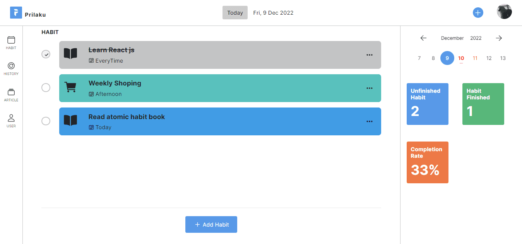Viewport: 522px width, 244px height.
Task: Click the orange Completion Rate card
Action: tap(427, 162)
